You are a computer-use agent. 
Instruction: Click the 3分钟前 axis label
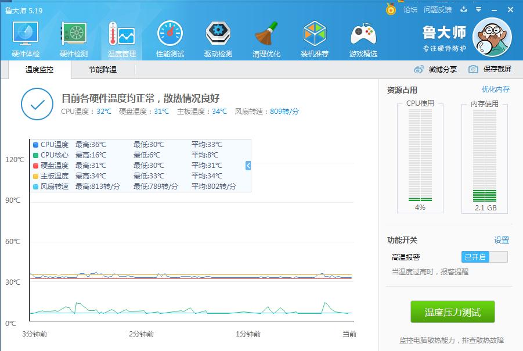coord(35,334)
